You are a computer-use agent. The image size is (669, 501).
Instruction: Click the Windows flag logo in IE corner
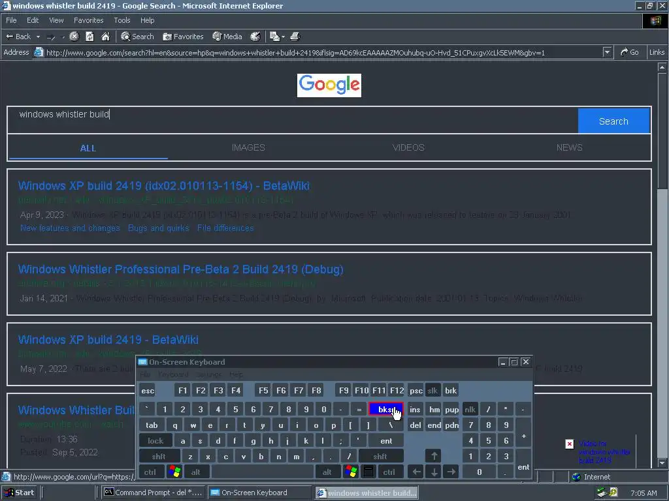click(x=655, y=20)
